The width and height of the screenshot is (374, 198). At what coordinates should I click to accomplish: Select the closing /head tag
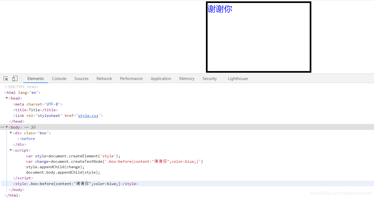pyautogui.click(x=17, y=121)
